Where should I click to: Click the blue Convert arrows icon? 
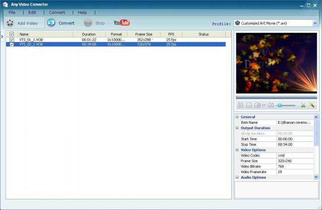(51, 23)
